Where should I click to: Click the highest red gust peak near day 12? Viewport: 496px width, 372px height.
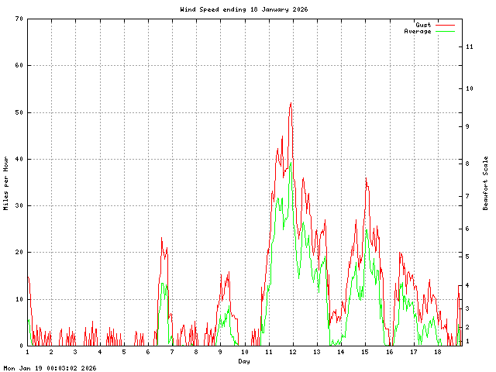point(291,103)
